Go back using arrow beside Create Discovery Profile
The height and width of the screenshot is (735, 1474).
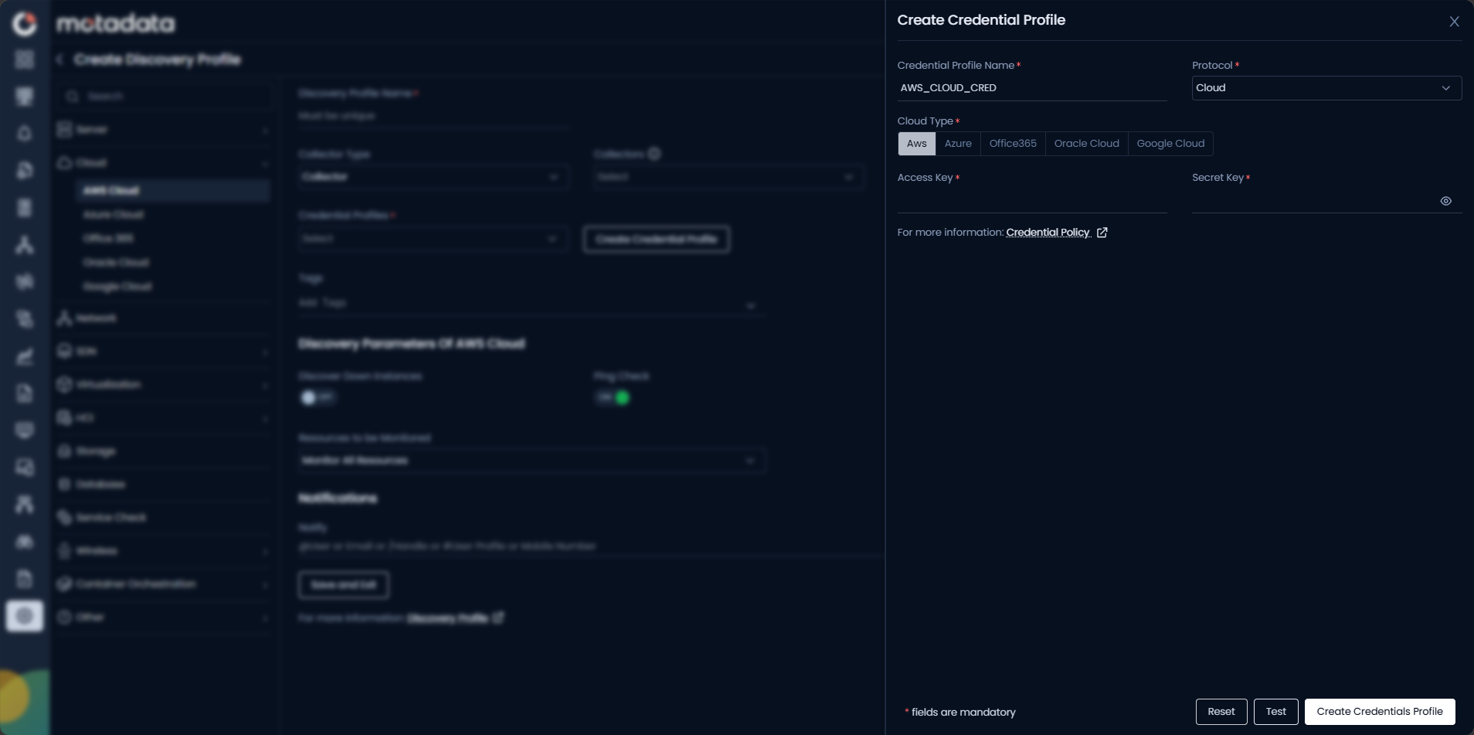60,60
